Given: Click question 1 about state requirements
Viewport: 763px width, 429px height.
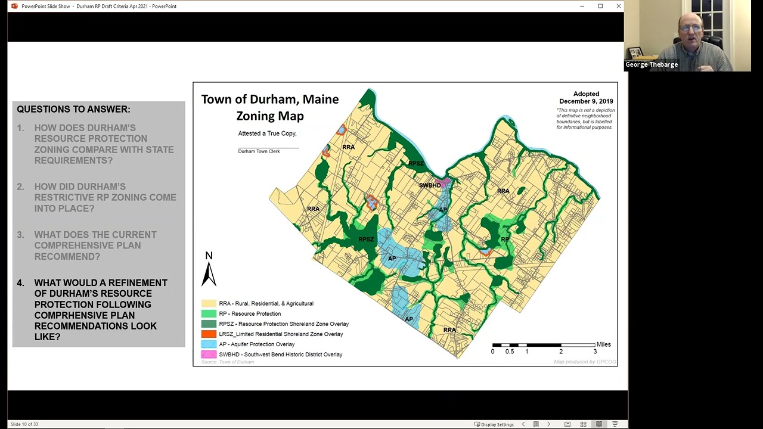Looking at the screenshot, I should [x=95, y=144].
